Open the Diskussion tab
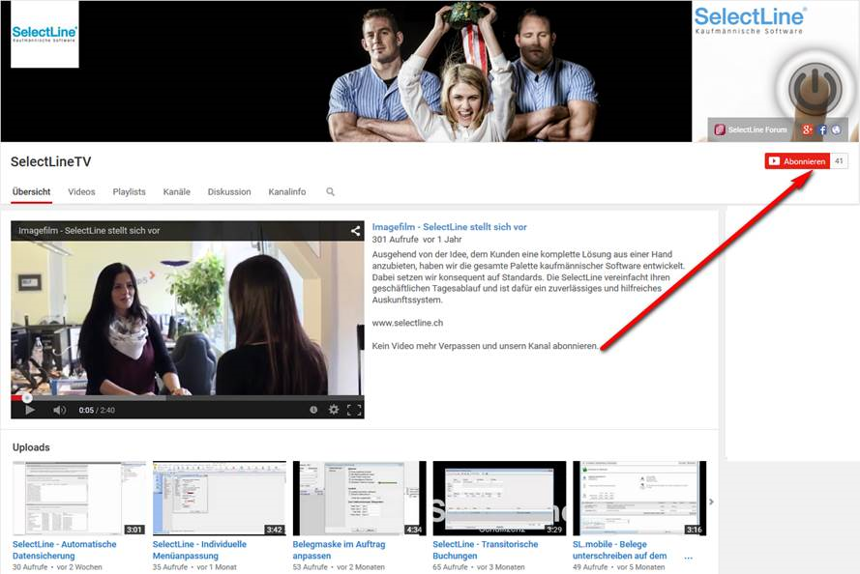This screenshot has width=860, height=574. coord(229,191)
